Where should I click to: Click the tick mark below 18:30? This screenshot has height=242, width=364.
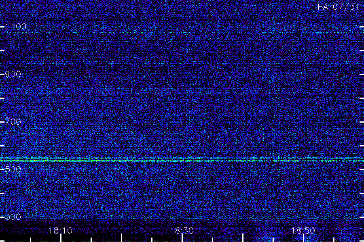click(x=182, y=238)
